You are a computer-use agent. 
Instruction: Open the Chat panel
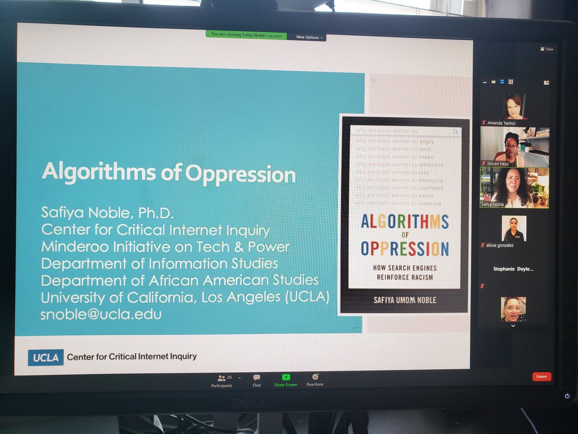(256, 381)
